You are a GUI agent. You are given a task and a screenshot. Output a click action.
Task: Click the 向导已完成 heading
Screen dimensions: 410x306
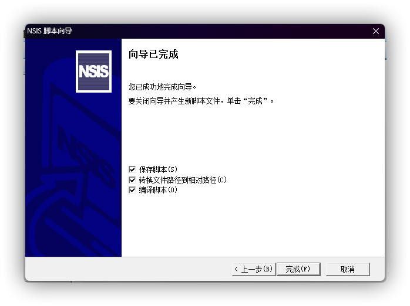[153, 55]
